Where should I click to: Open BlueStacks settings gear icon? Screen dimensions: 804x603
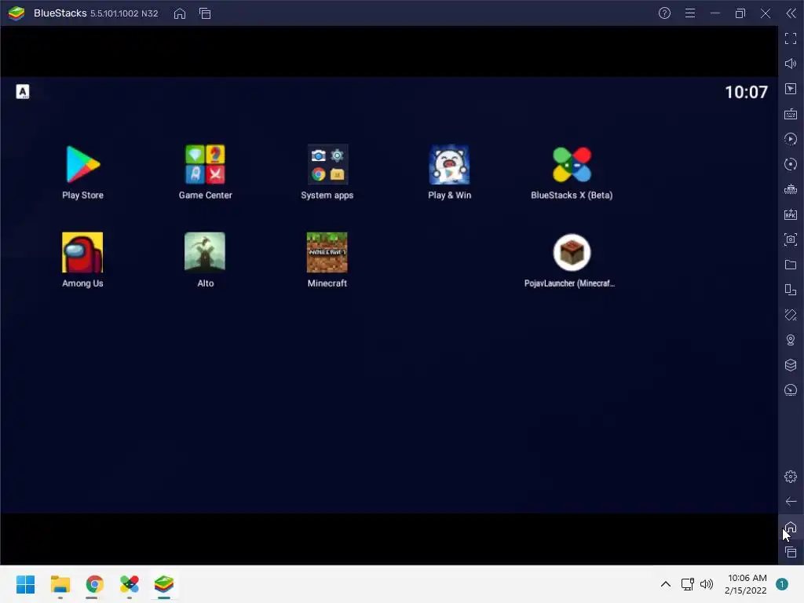[791, 477]
